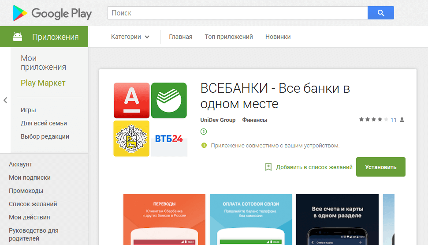
Task: Click the 3+ age rating badge
Action: pos(204,132)
